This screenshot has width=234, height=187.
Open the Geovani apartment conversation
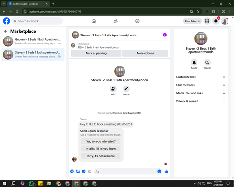(33, 41)
